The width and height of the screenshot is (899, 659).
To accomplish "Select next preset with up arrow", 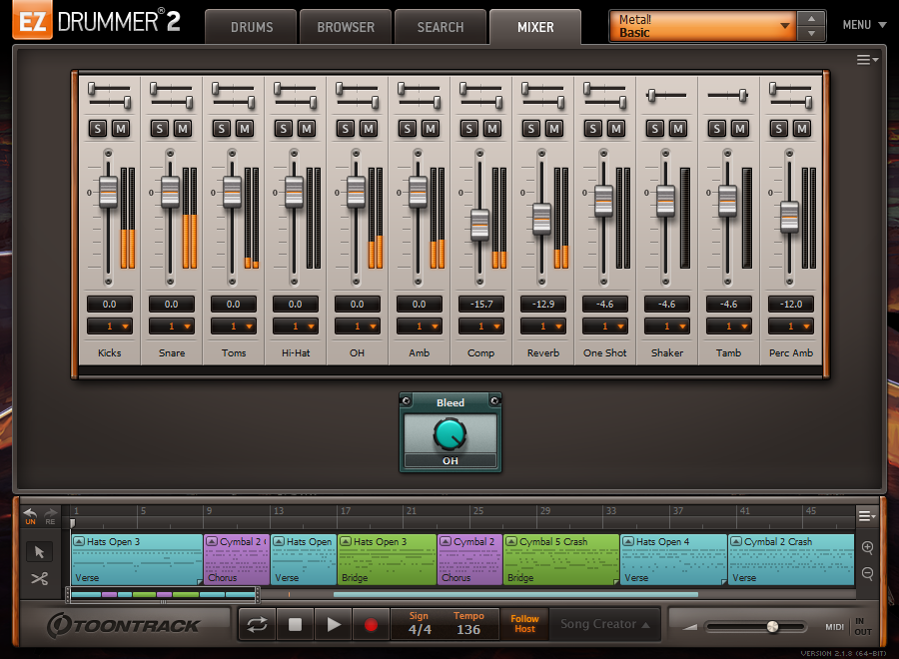I will point(811,18).
